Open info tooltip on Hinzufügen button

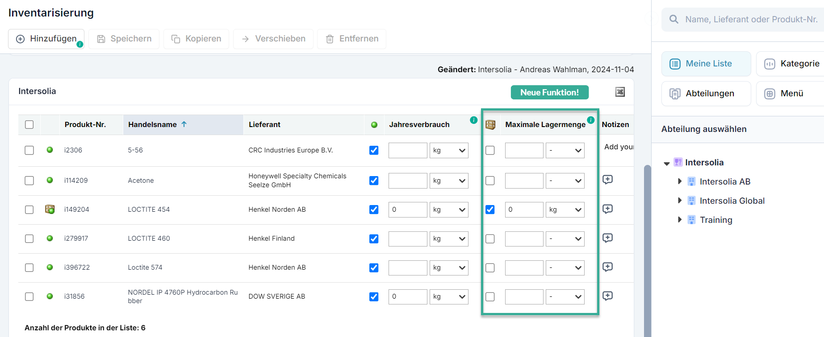[x=80, y=44]
